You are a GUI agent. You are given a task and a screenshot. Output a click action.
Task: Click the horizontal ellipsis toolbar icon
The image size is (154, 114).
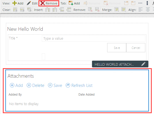(140, 3)
